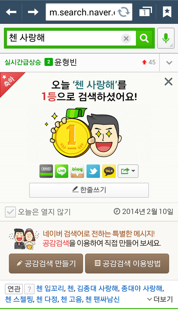The height and width of the screenshot is (317, 178).
Task: Share via the KakaoTalk icon
Action: click(109, 171)
